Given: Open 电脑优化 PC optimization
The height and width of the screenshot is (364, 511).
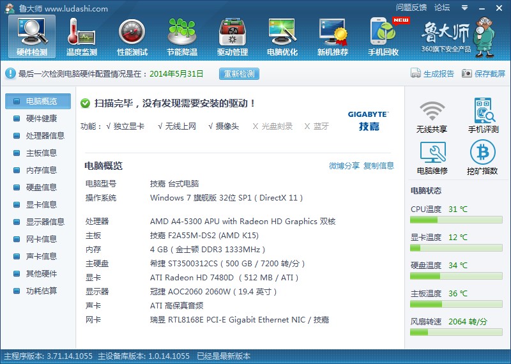Looking at the screenshot, I should click(x=282, y=37).
